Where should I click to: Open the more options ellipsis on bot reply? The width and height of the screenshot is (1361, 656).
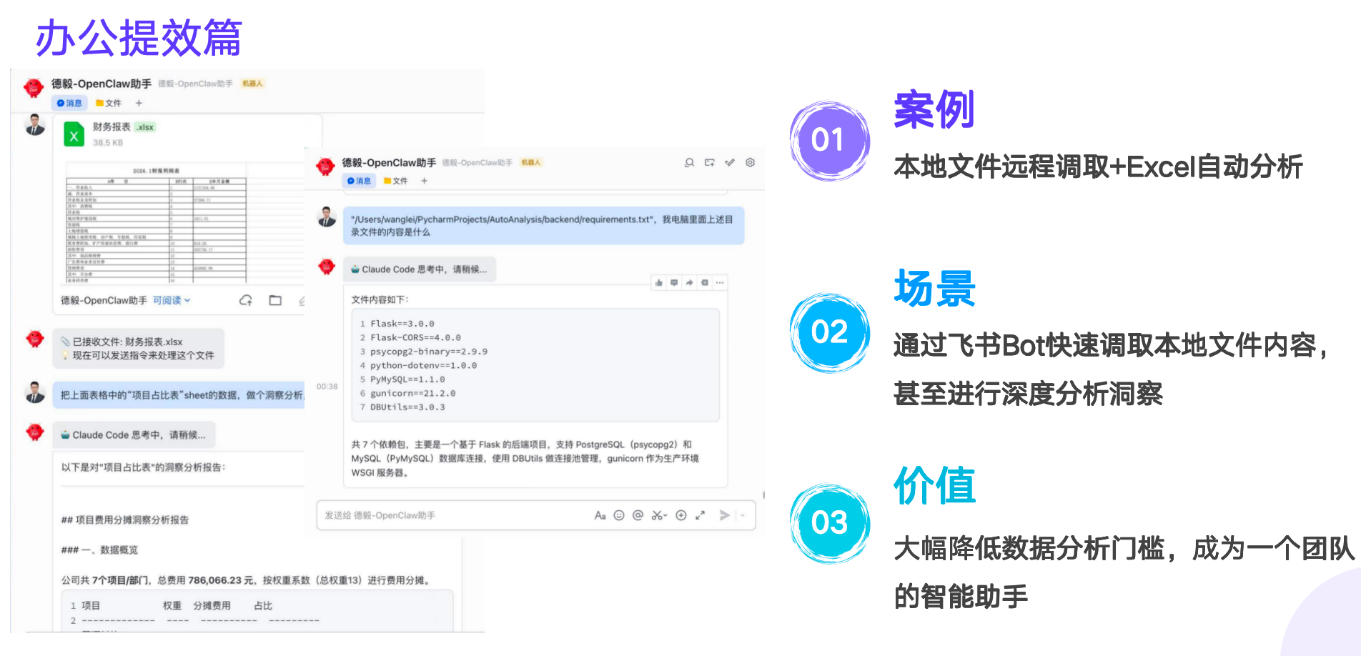click(x=720, y=283)
